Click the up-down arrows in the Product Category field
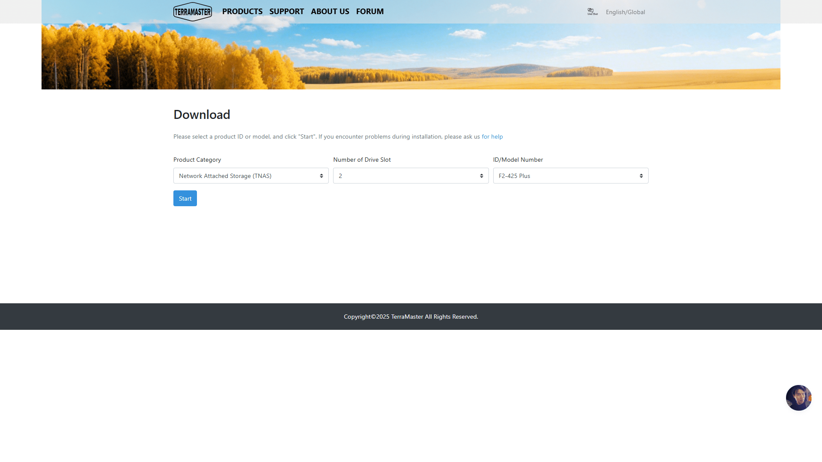Image resolution: width=822 pixels, height=462 pixels. point(322,176)
